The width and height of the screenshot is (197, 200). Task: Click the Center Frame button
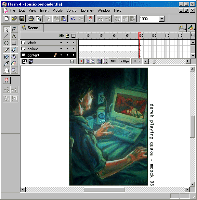(x=81, y=61)
